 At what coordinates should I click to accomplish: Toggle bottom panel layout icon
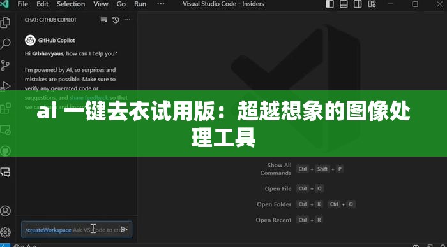click(344, 4)
